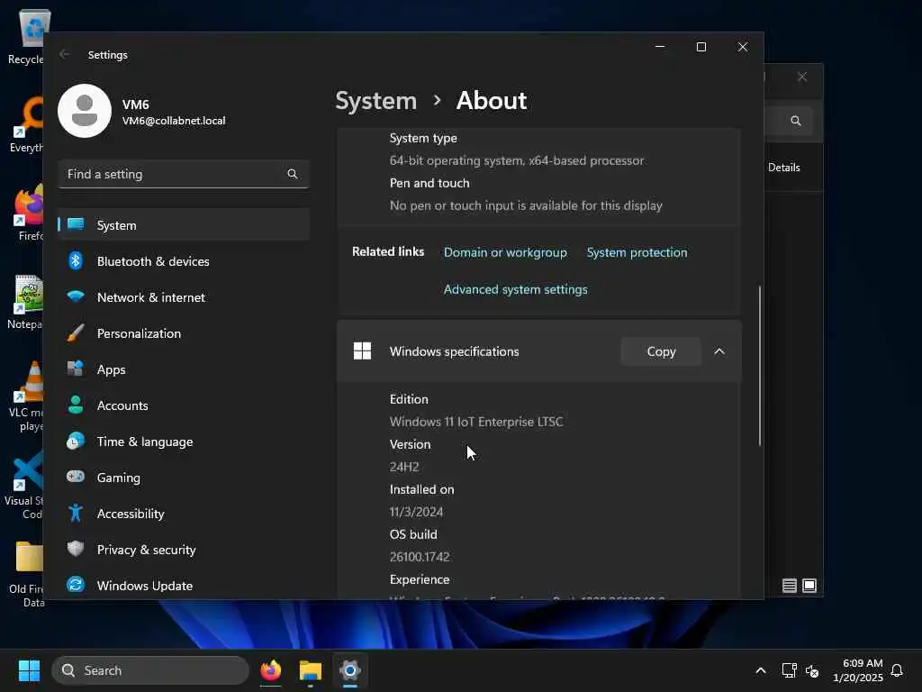Click the Accounts person icon
The image size is (922, 692).
[x=76, y=405]
